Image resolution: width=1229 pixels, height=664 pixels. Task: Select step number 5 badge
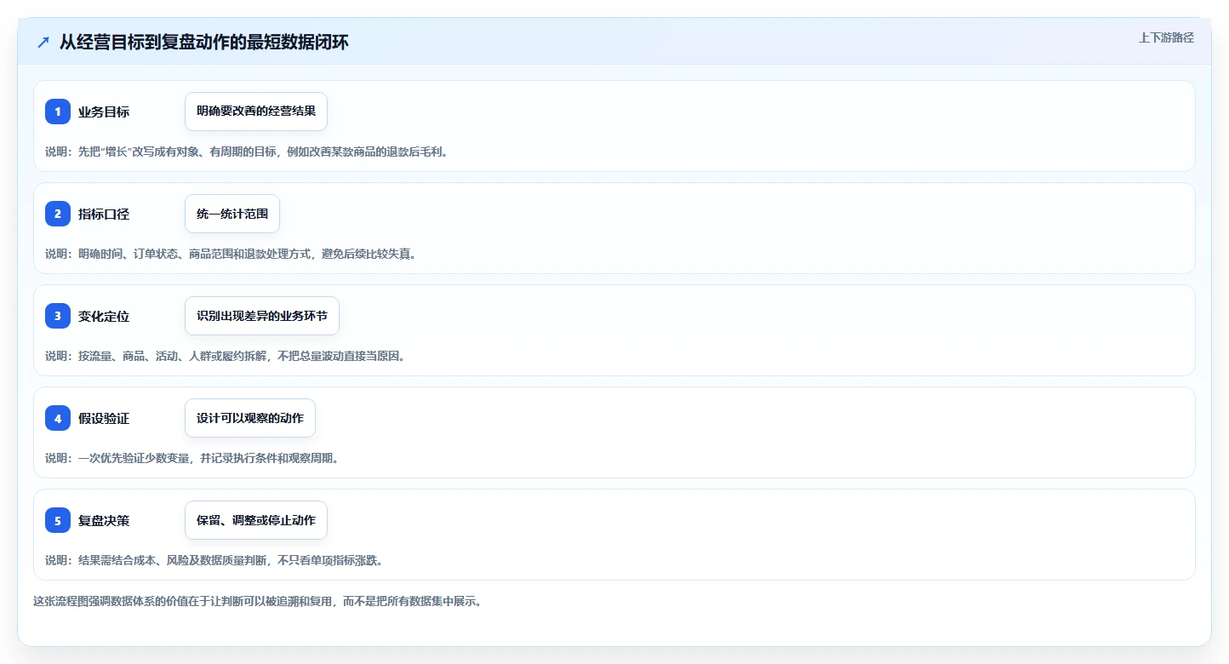58,520
